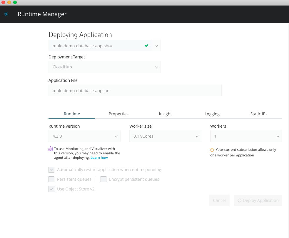This screenshot has height=238, width=289.
Task: Check Encrypt persistent queues option
Action: [103, 179]
